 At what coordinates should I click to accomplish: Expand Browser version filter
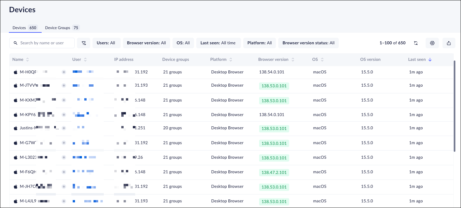pyautogui.click(x=146, y=43)
